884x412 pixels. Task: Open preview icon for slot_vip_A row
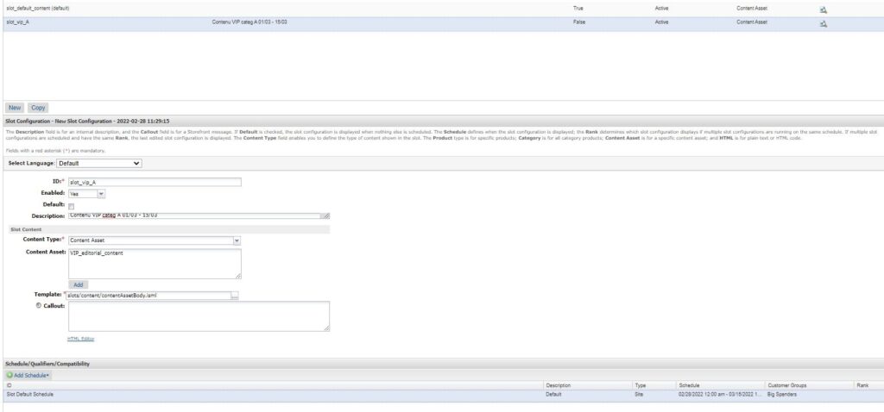tap(823, 23)
